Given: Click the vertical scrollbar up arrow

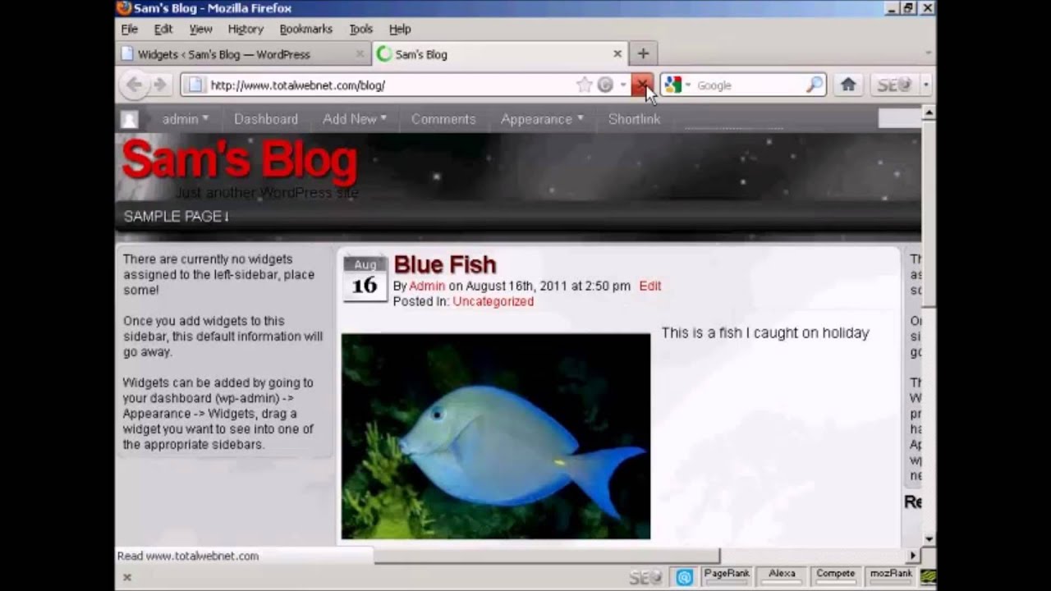Looking at the screenshot, I should click(x=929, y=112).
